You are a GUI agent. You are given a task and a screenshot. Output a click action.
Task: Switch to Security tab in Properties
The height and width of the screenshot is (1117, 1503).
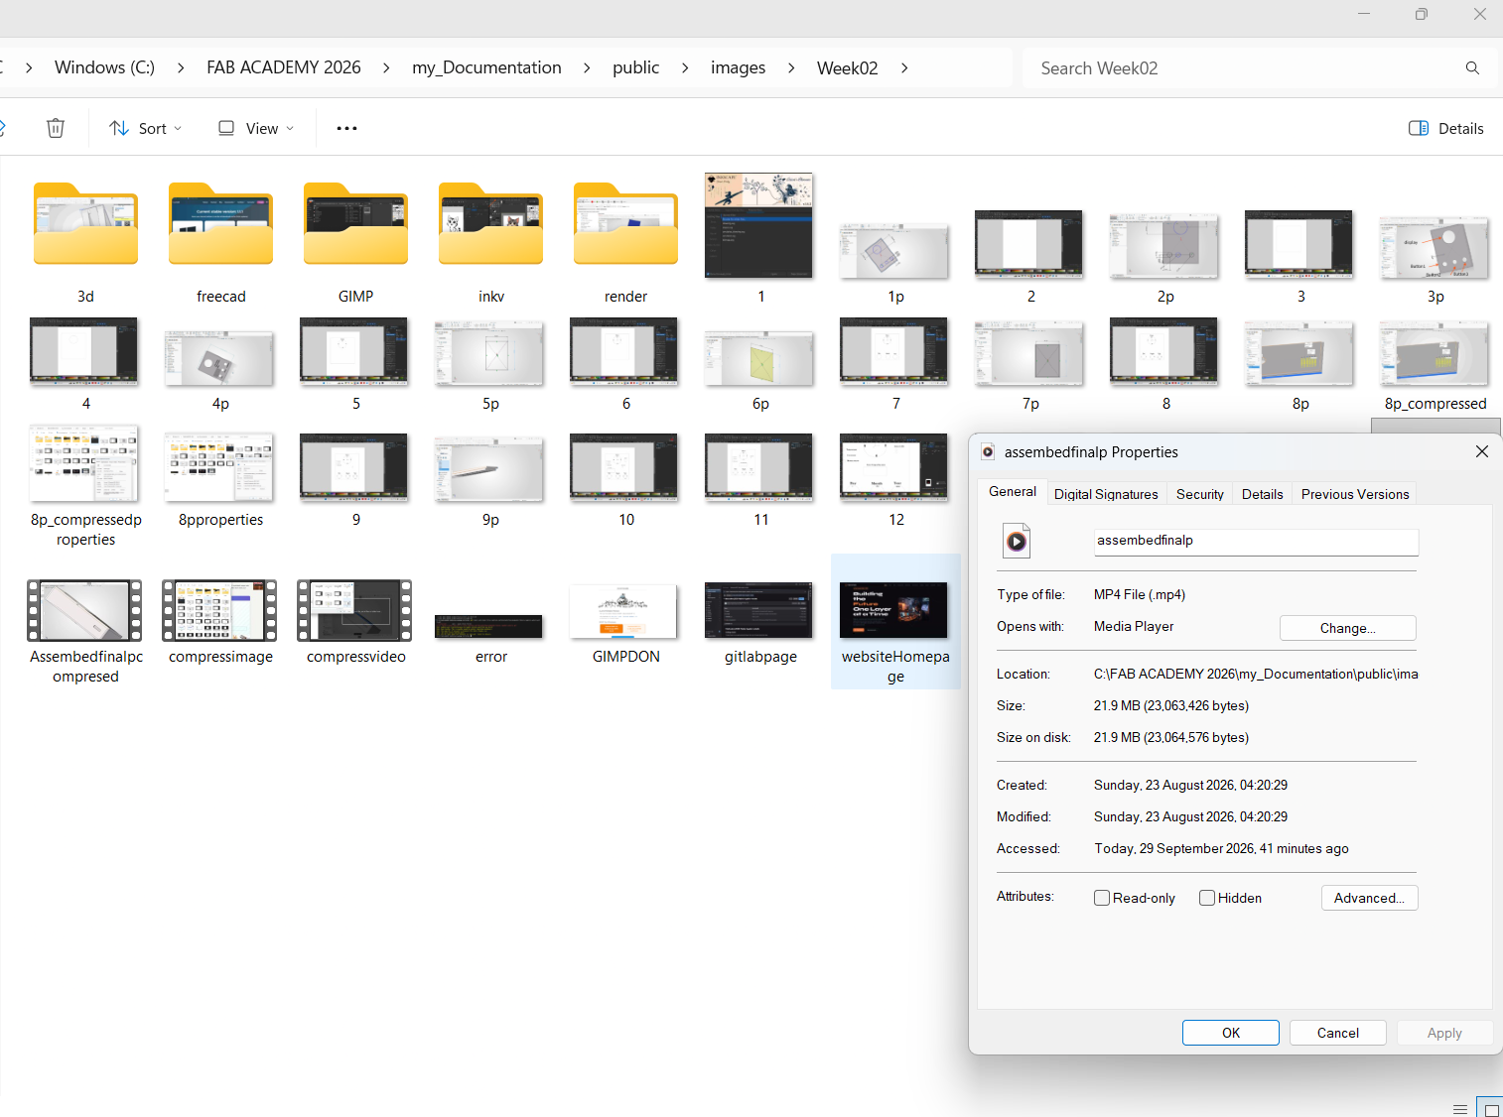[x=1199, y=494]
